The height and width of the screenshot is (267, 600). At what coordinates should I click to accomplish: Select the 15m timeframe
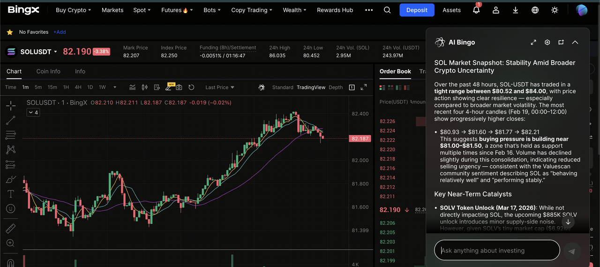click(52, 87)
